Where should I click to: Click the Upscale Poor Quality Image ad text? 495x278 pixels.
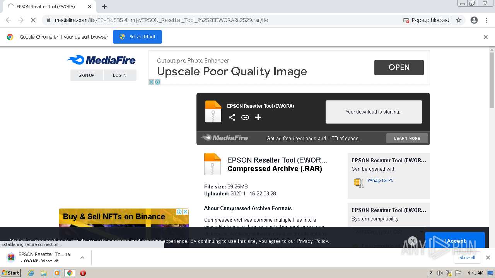pyautogui.click(x=232, y=72)
